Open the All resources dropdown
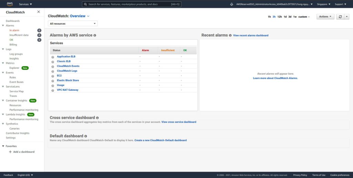The height and width of the screenshot is (178, 353). 73,24
